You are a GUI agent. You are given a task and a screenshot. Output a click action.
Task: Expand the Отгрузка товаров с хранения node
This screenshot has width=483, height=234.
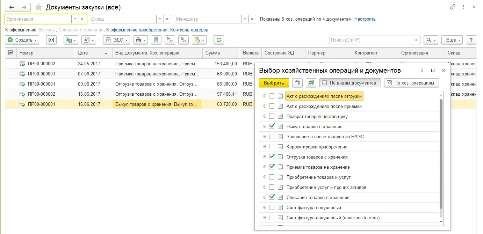pyautogui.click(x=265, y=157)
